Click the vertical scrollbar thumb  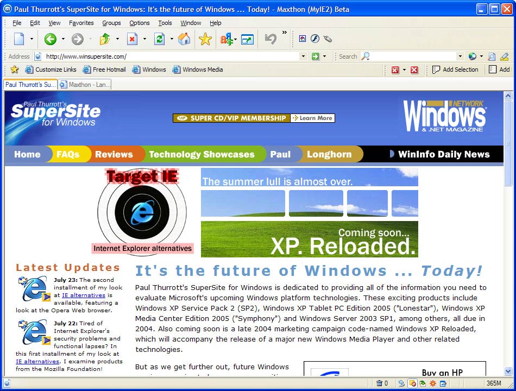508,143
